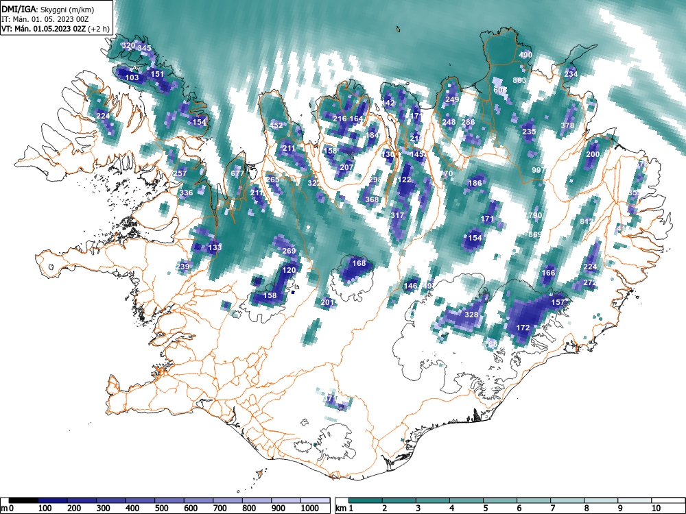The height and width of the screenshot is (514, 686).
Task: Click the 164 visibility value
Action: coord(357,119)
